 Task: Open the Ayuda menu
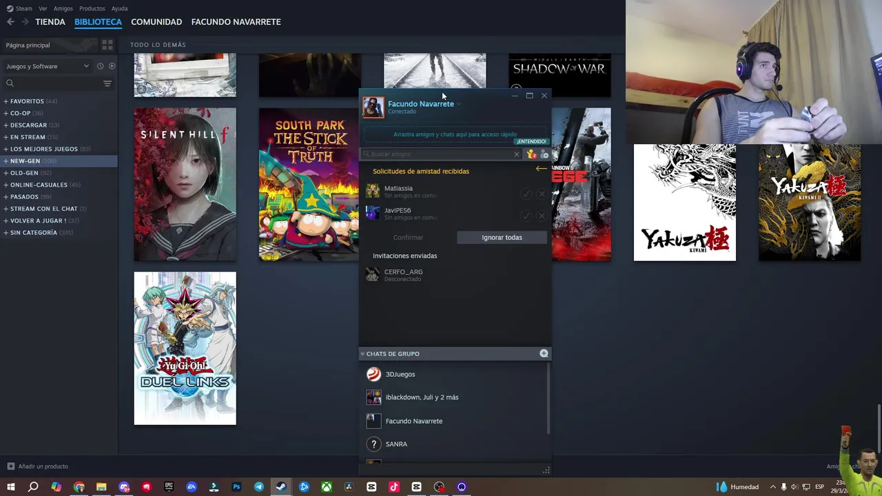tap(119, 8)
